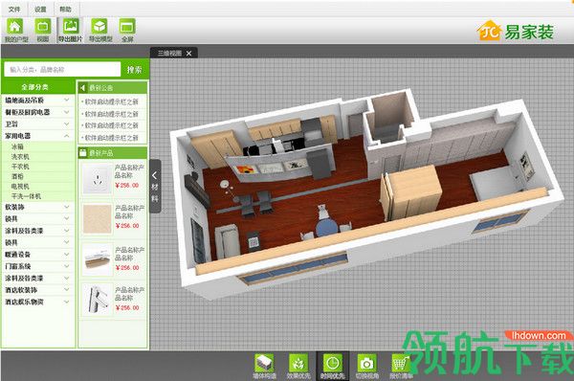This screenshot has height=381, width=574.
Task: Close the 三维视图 tab with X
Action: (x=188, y=54)
